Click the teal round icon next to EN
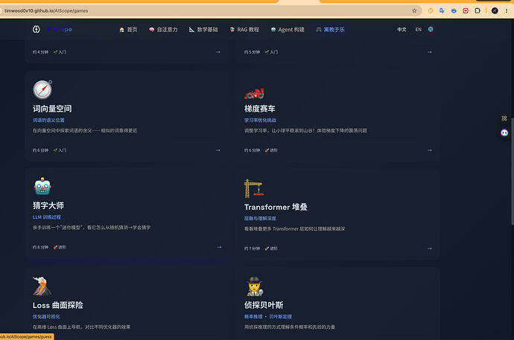Viewport: 514px width, 340px height. [x=431, y=29]
